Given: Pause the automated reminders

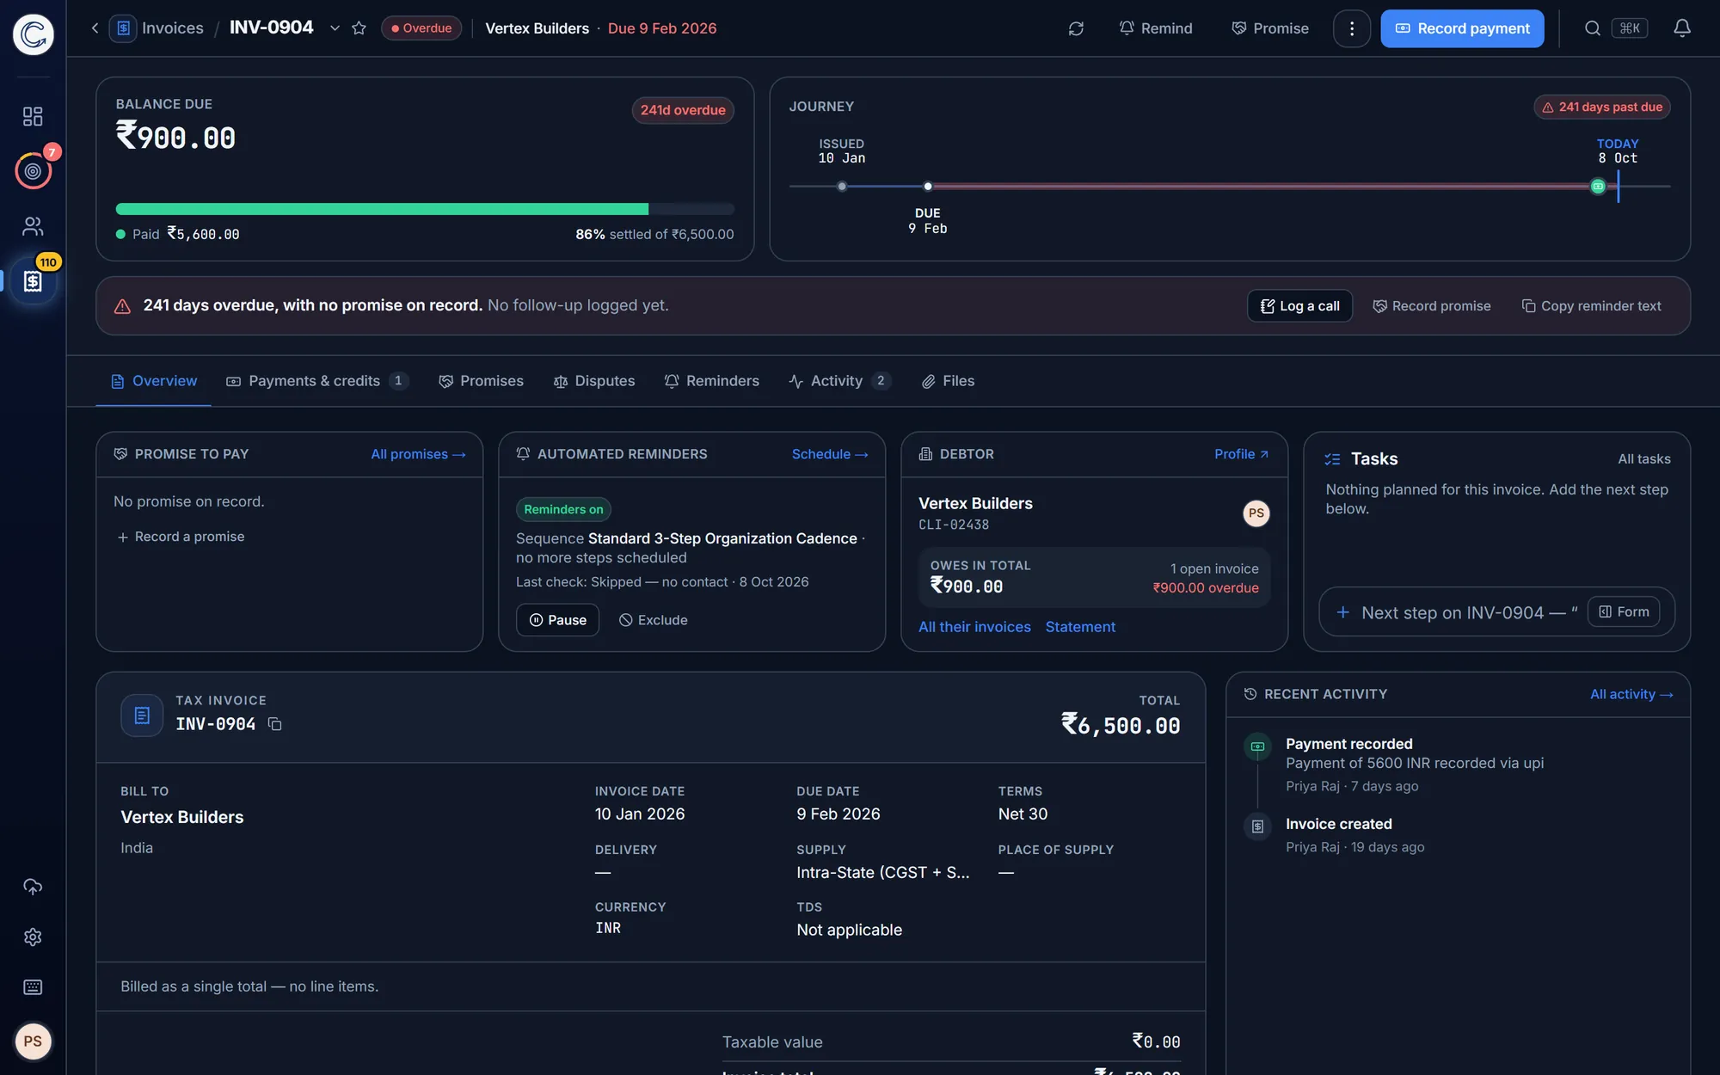Looking at the screenshot, I should click(x=557, y=620).
